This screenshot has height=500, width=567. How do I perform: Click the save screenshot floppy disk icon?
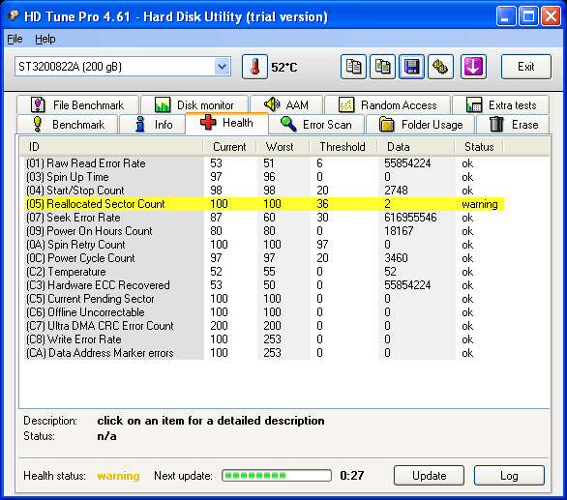411,67
